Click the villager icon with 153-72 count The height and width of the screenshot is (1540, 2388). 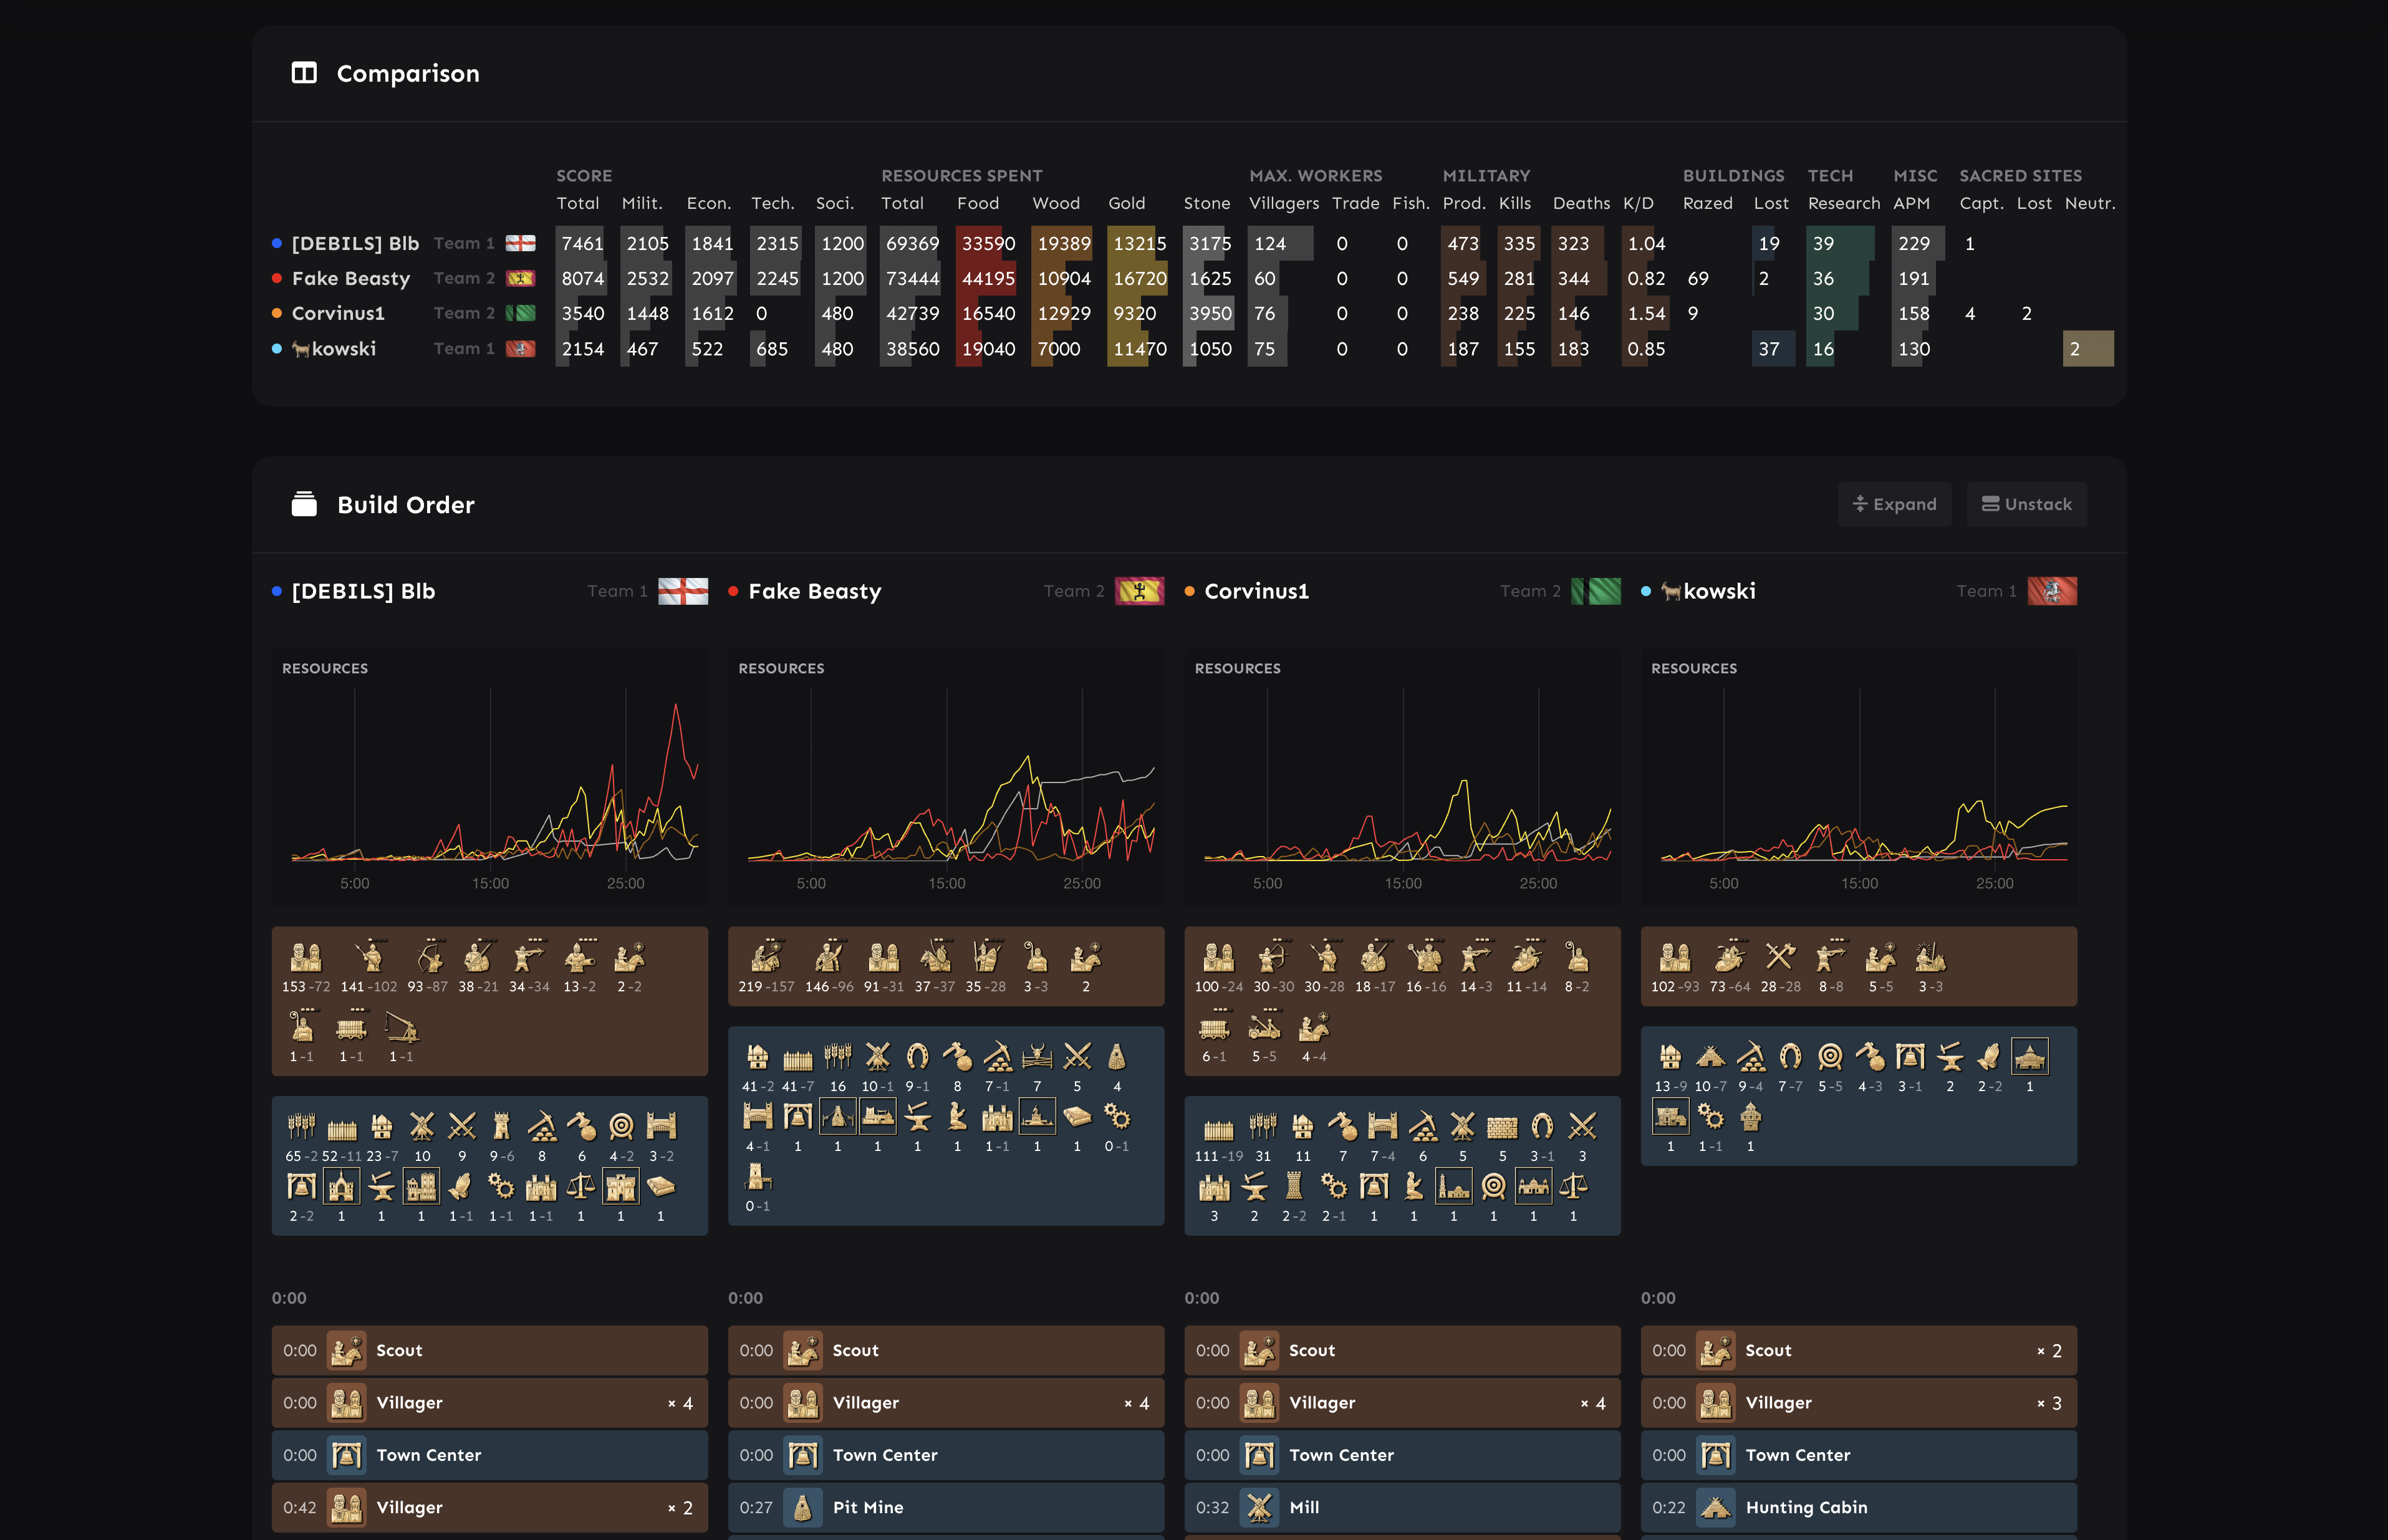click(306, 958)
